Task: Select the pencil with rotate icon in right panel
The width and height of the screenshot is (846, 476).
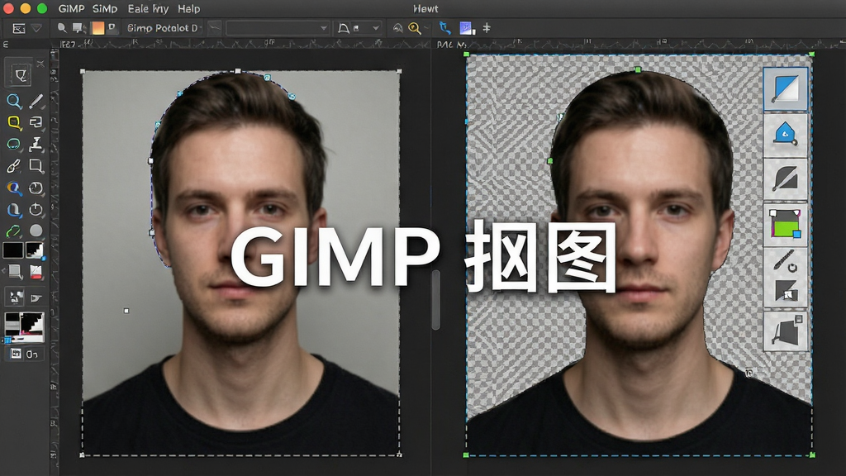Action: click(x=786, y=260)
